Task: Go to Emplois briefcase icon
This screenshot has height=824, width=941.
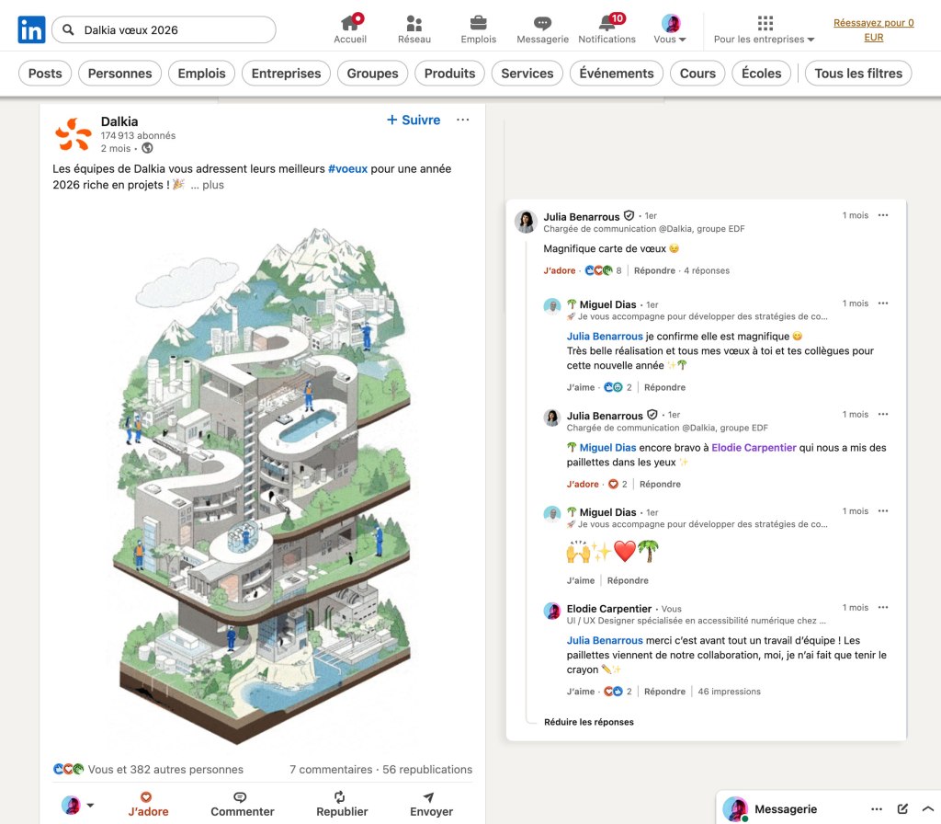Action: 478,23
